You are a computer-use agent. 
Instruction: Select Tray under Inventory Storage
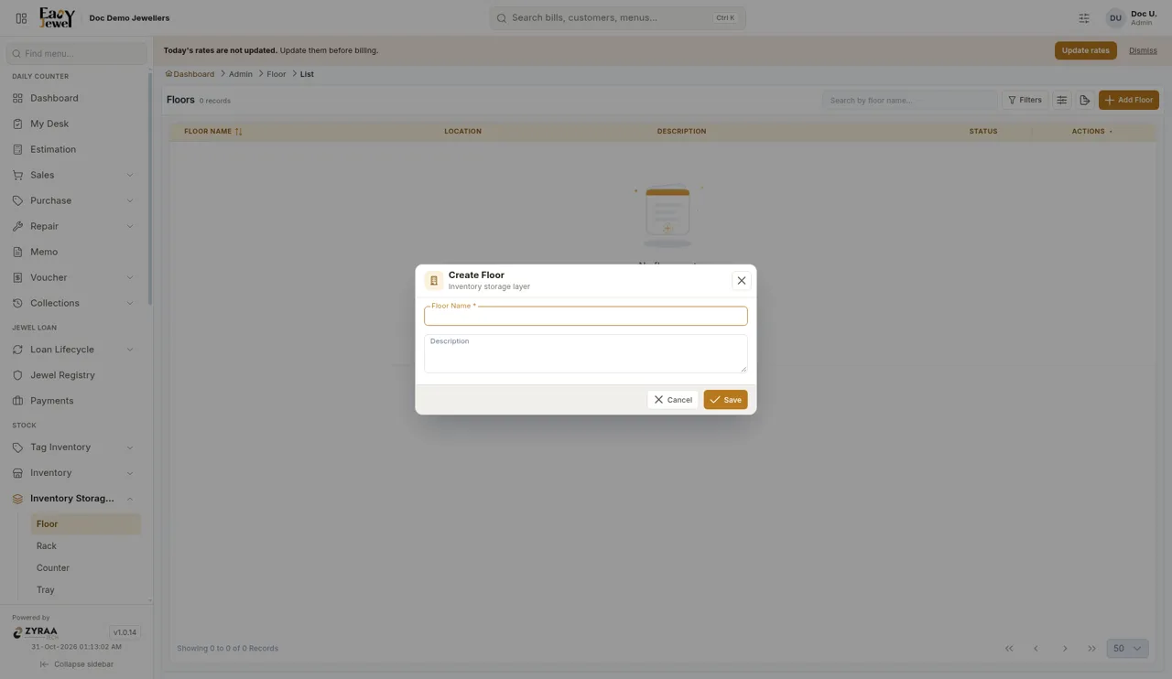86,590
